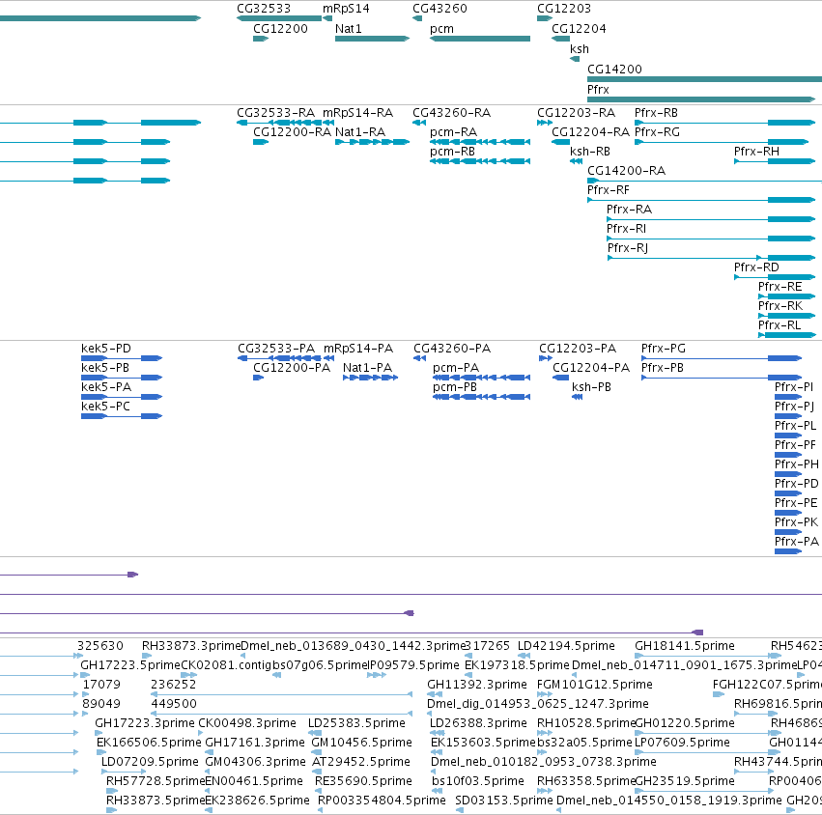Click the RE35690.5prime EST label
Image resolution: width=822 pixels, height=815 pixels.
[363, 781]
